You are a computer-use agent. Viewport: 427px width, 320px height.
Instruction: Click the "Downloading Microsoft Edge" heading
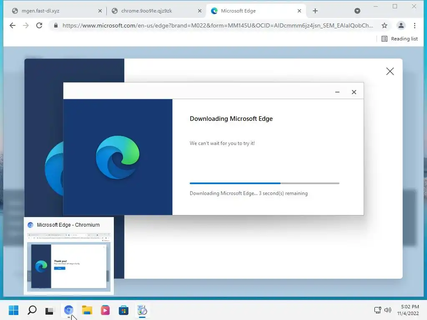coord(231,119)
